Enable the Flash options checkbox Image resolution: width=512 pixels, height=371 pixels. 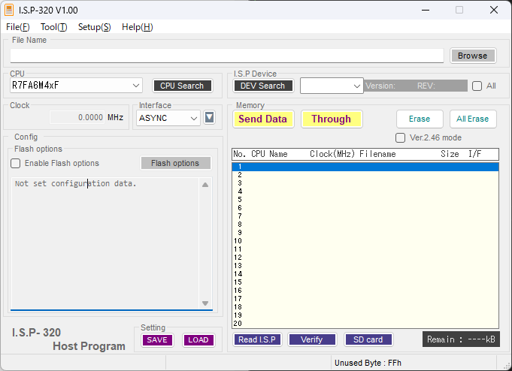[x=16, y=163]
